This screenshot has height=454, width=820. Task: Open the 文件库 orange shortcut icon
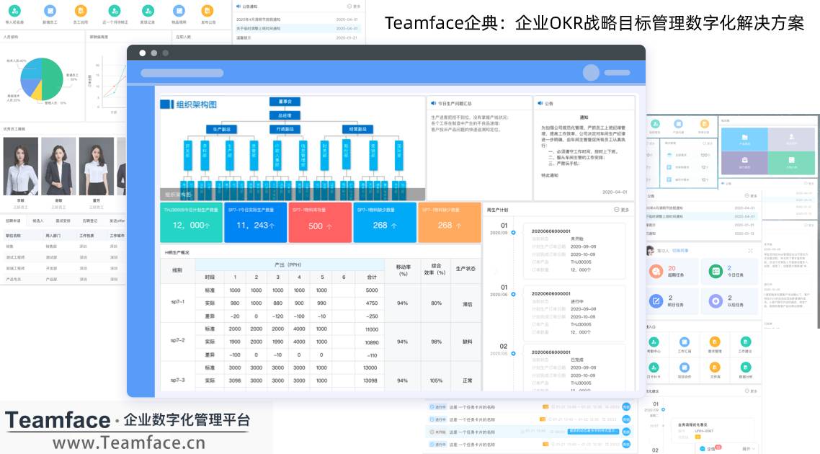point(714,368)
